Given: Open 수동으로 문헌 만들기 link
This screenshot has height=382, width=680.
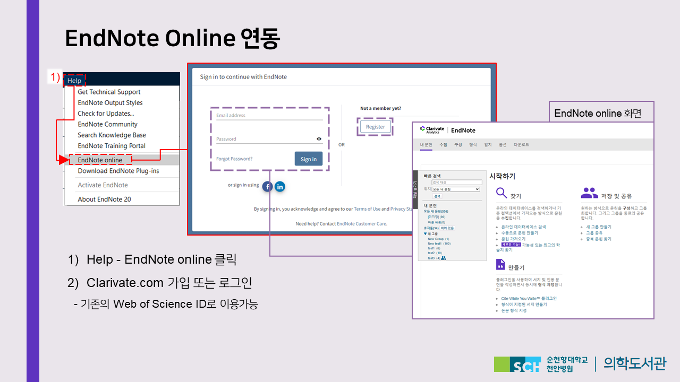Looking at the screenshot, I should 520,233.
